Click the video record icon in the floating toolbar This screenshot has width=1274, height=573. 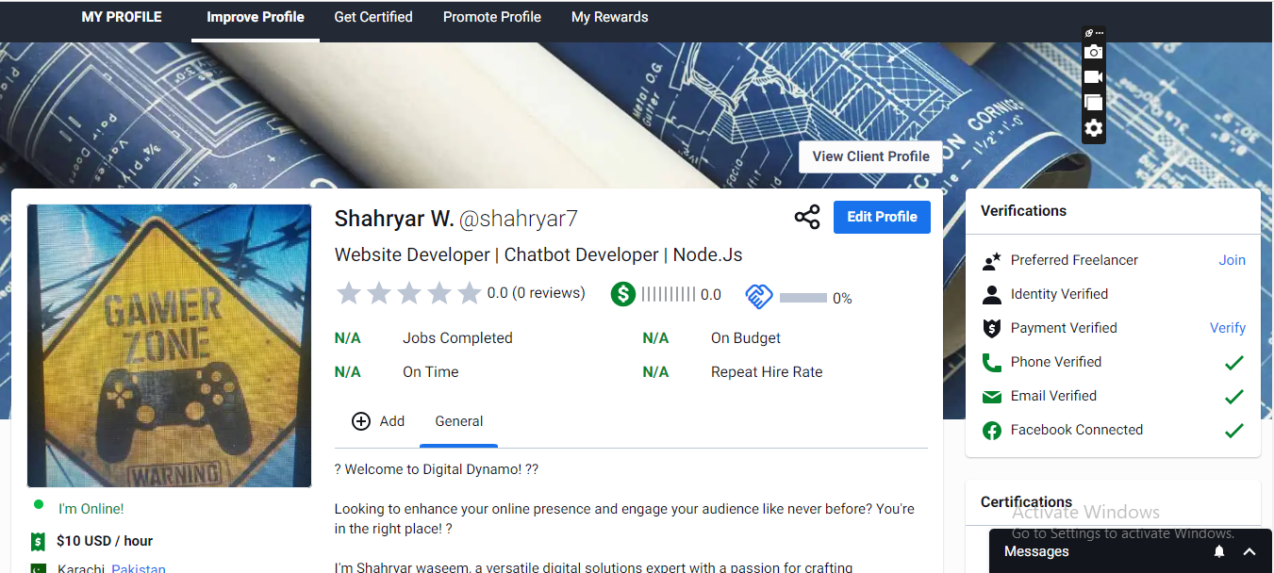pos(1093,77)
